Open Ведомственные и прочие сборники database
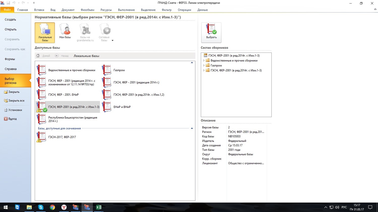378x212 pixels. [x=72, y=70]
